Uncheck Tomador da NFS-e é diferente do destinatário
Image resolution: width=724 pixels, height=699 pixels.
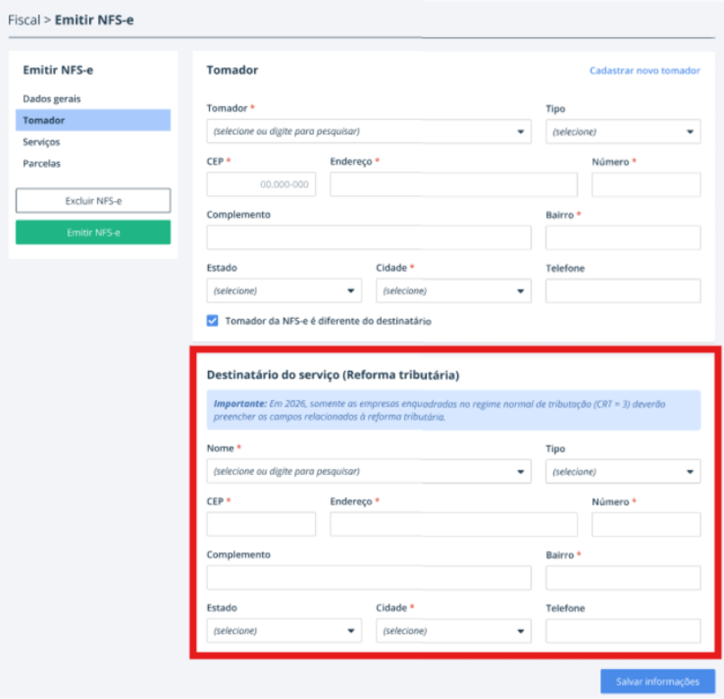(x=212, y=321)
